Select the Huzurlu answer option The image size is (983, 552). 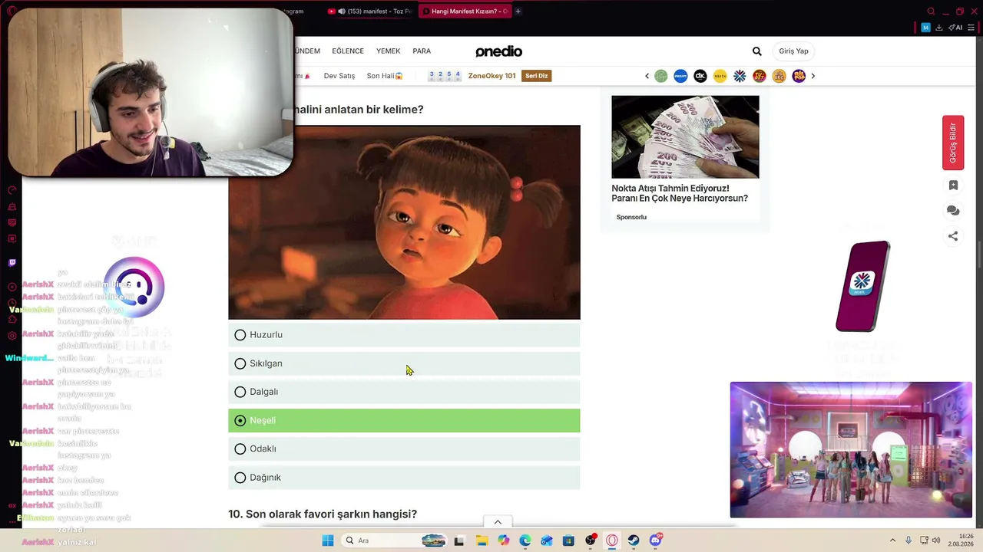(404, 335)
